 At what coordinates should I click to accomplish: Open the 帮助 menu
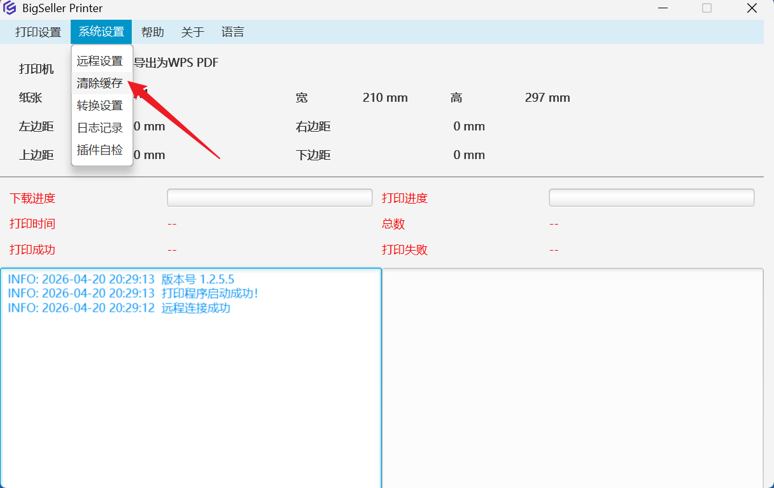tap(153, 32)
